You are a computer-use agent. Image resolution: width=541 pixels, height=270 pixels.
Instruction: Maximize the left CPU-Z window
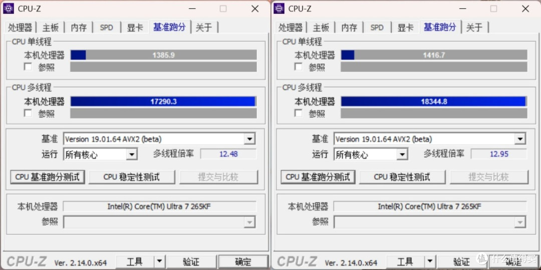223,8
